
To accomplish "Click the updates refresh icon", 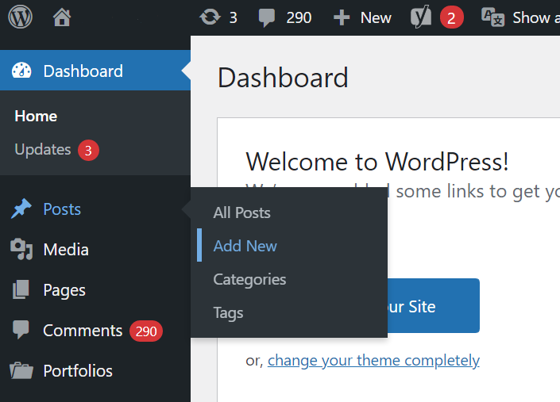I will coord(210,17).
